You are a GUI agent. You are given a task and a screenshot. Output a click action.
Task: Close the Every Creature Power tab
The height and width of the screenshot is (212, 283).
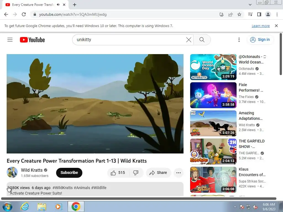click(64, 5)
